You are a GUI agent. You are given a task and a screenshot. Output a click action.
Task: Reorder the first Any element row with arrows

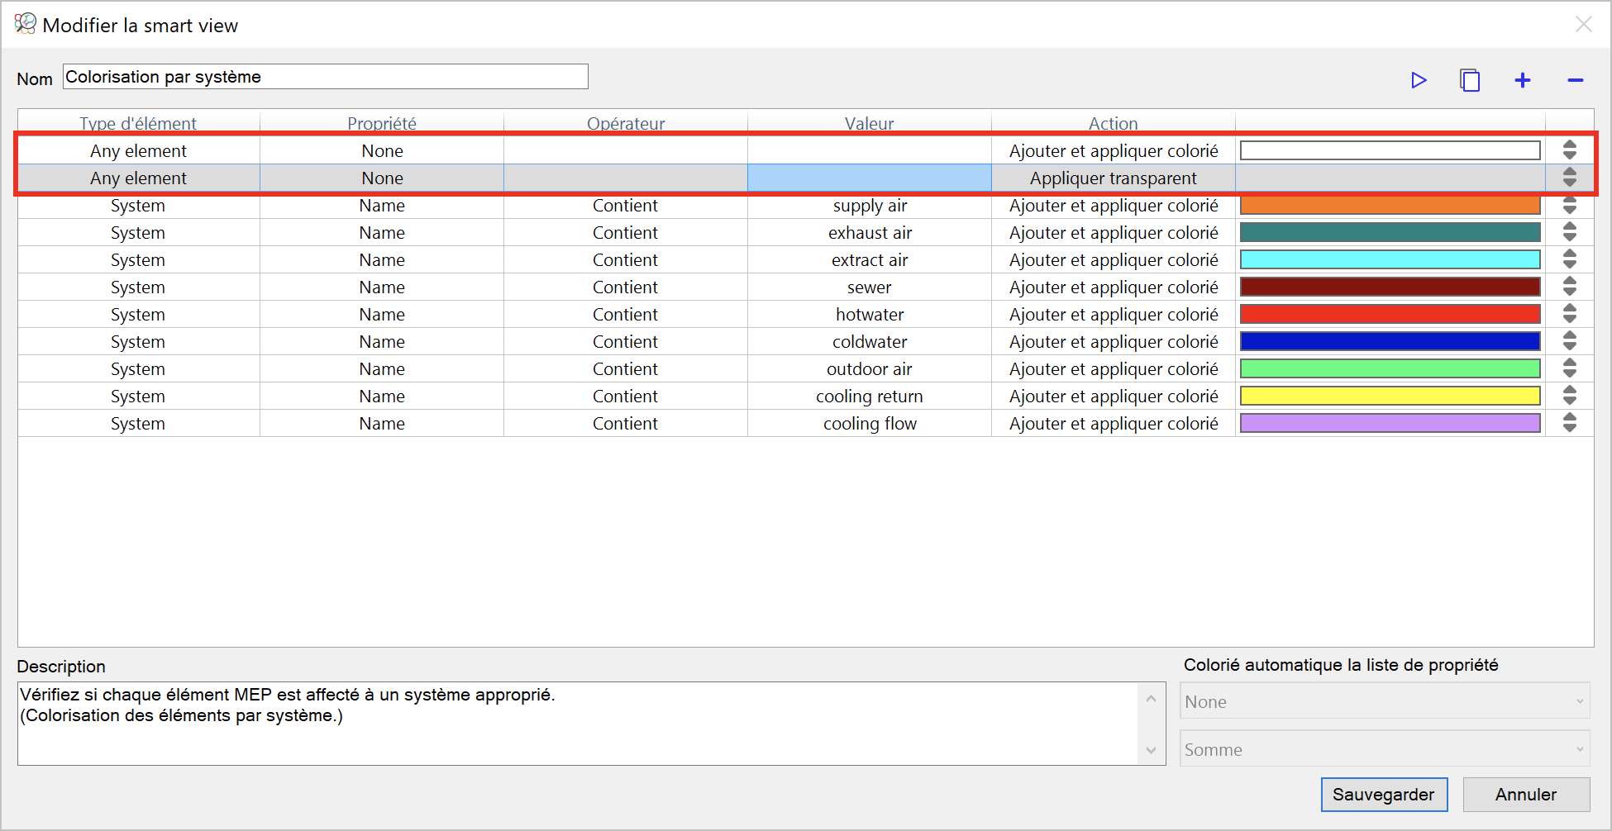click(1569, 150)
